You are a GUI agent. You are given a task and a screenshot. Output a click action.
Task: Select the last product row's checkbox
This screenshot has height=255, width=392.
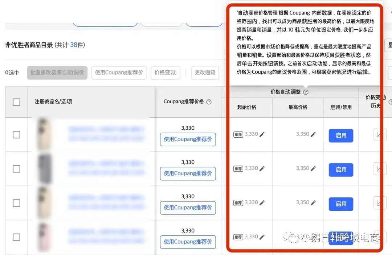16,237
